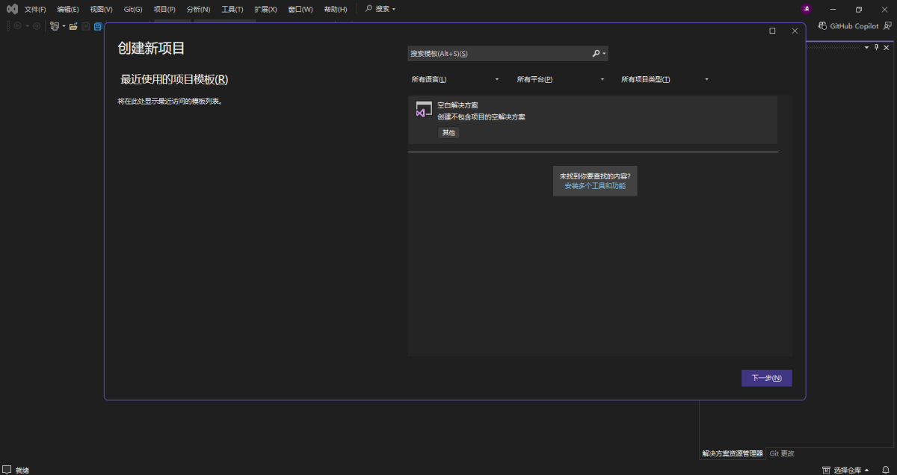The height and width of the screenshot is (475, 897).
Task: Switch to the Git 更改 tab
Action: (780, 453)
